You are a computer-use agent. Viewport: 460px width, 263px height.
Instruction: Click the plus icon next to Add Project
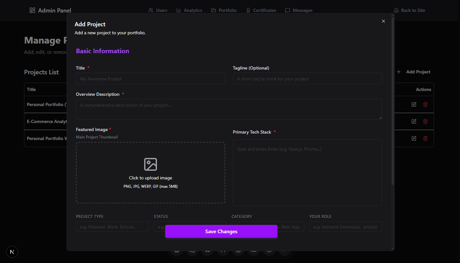399,72
